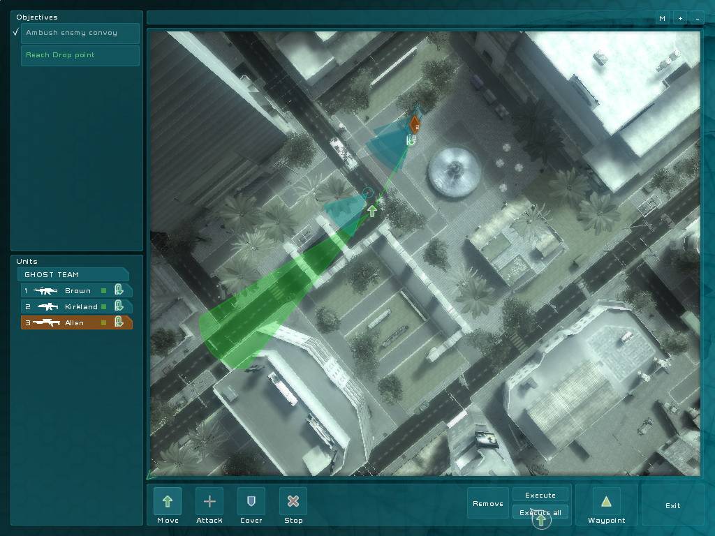Choose the Attack crosshair command

click(x=209, y=501)
